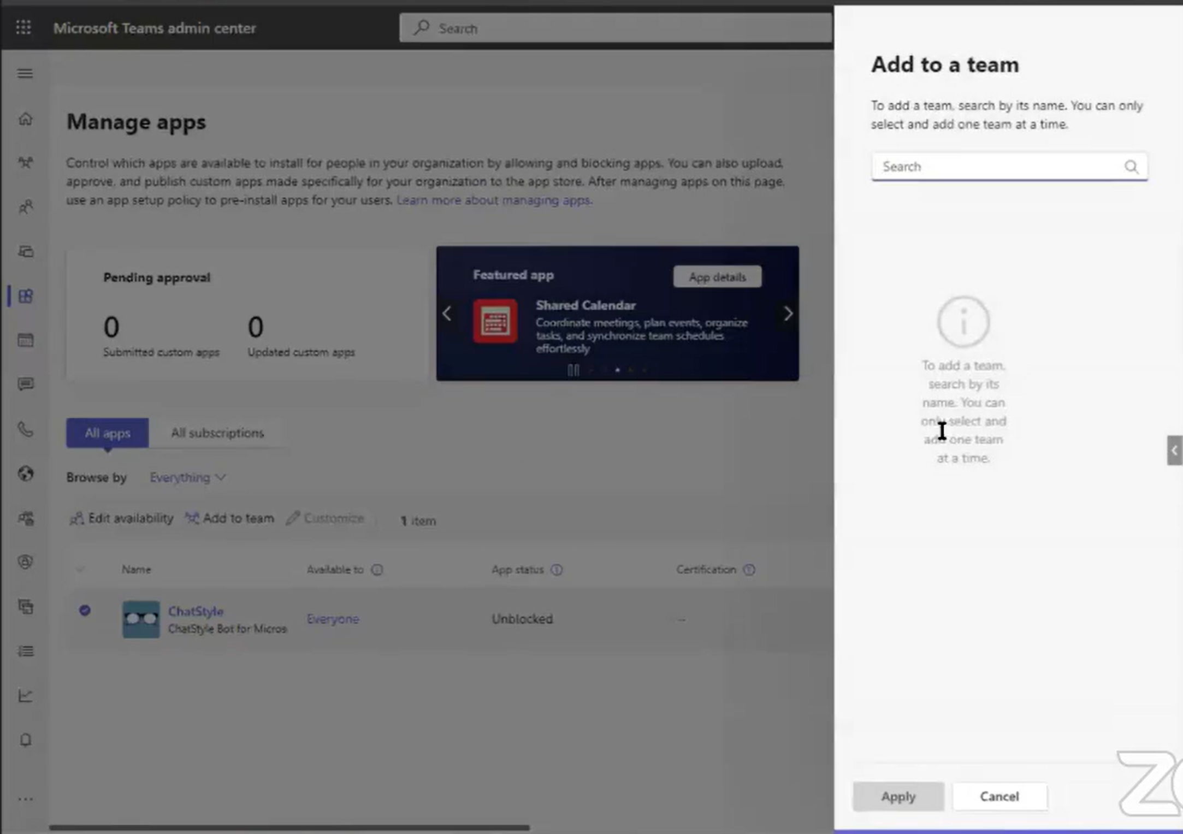This screenshot has width=1183, height=834.
Task: Click the magnifier icon in team search
Action: (x=1131, y=167)
